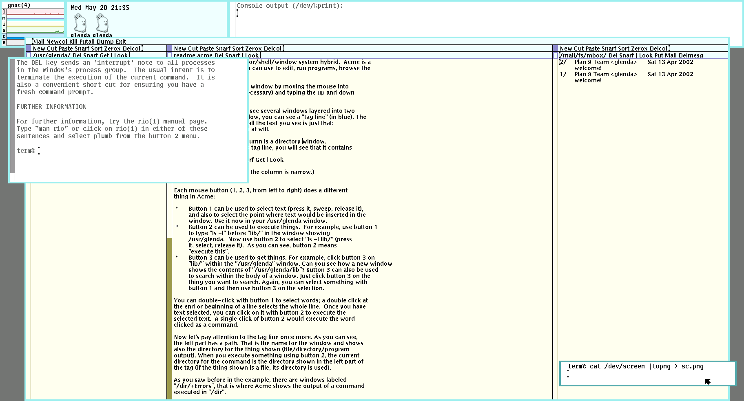Click Delcol in the /usr/glenda/ column tag
744x401 pixels.
(x=132, y=48)
